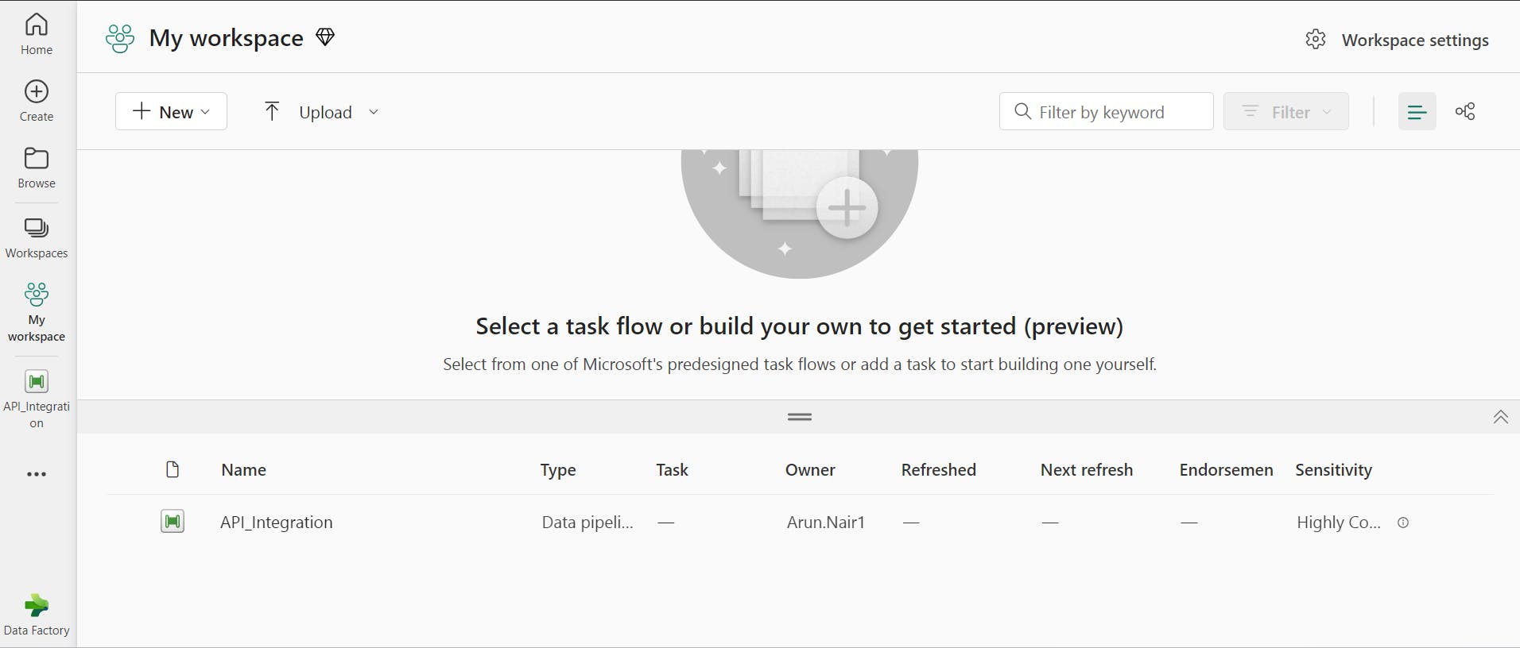Sort by the Name column
The image size is (1520, 648).
tap(244, 469)
